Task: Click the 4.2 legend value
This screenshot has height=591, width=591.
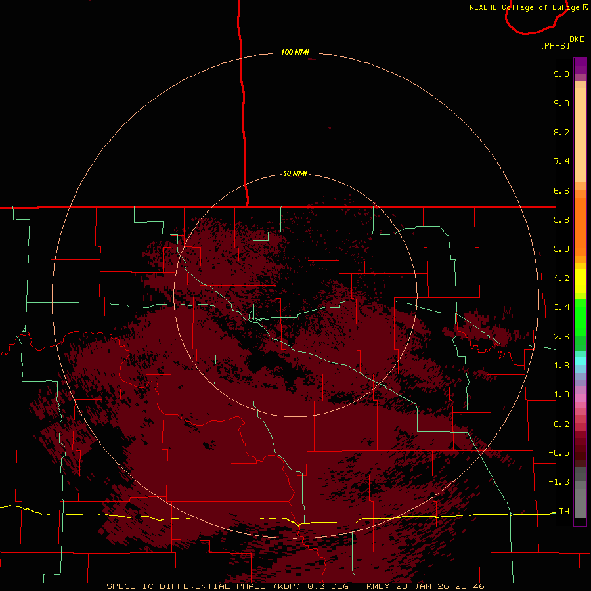Action: pyautogui.click(x=561, y=278)
